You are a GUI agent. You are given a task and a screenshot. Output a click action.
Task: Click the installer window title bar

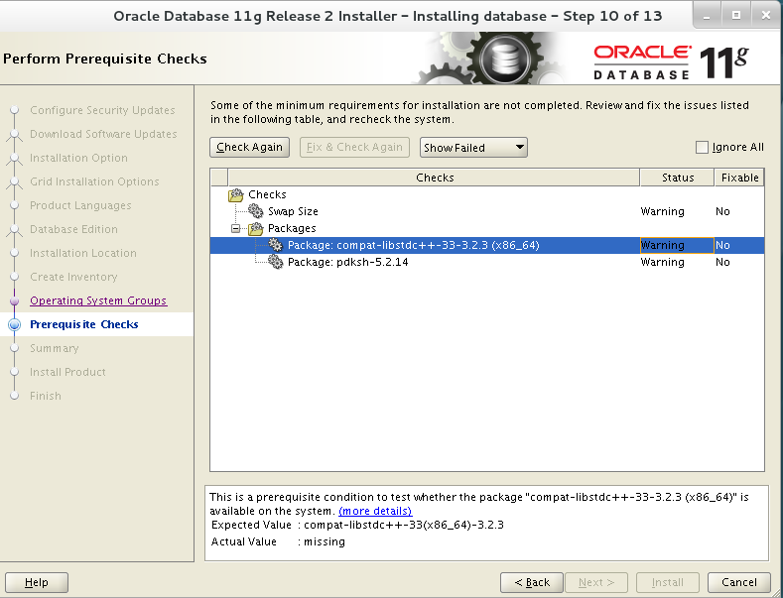(387, 16)
